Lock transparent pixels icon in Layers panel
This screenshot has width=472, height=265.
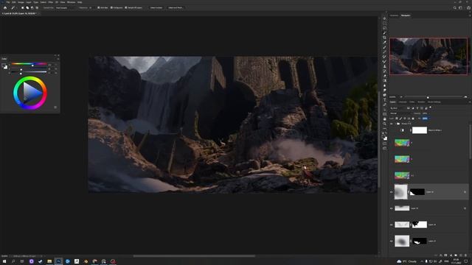point(397,119)
